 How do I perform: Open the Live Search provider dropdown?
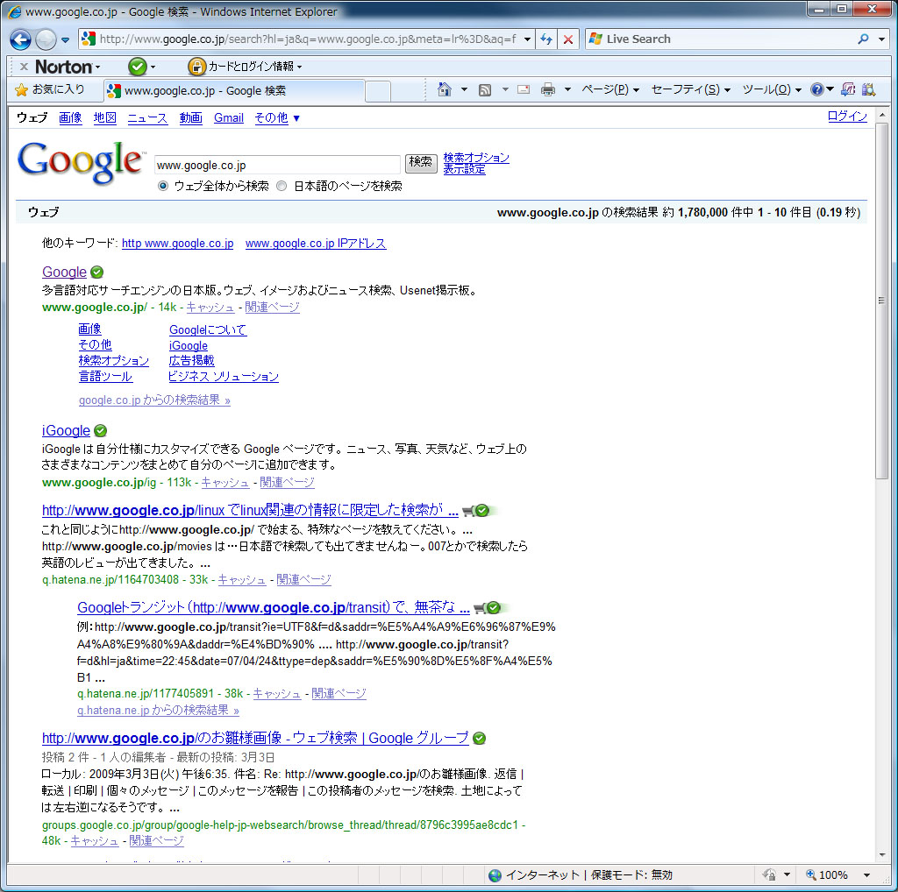point(882,39)
